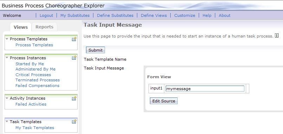Submit the task input message
This screenshot has width=283, height=134.
tap(96, 50)
